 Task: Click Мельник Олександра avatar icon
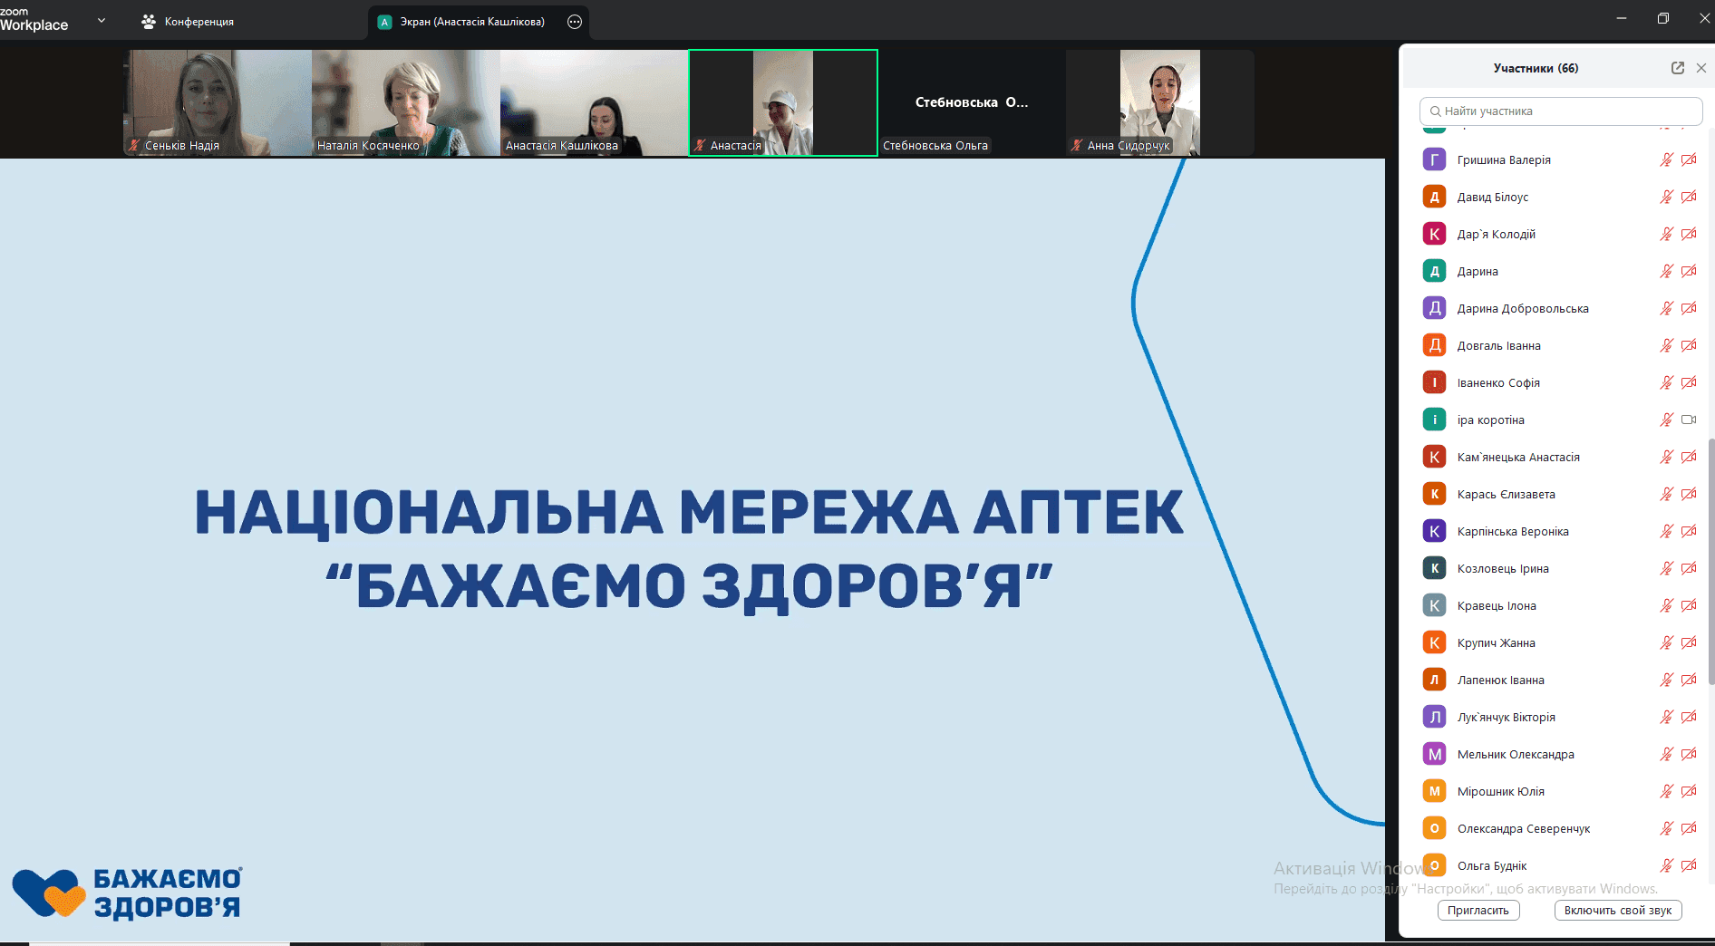[x=1434, y=754]
